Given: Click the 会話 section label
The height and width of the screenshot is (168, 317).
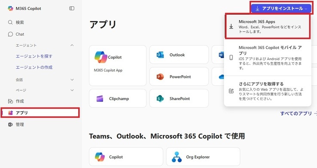Looking at the screenshot, I should tap(19, 79).
